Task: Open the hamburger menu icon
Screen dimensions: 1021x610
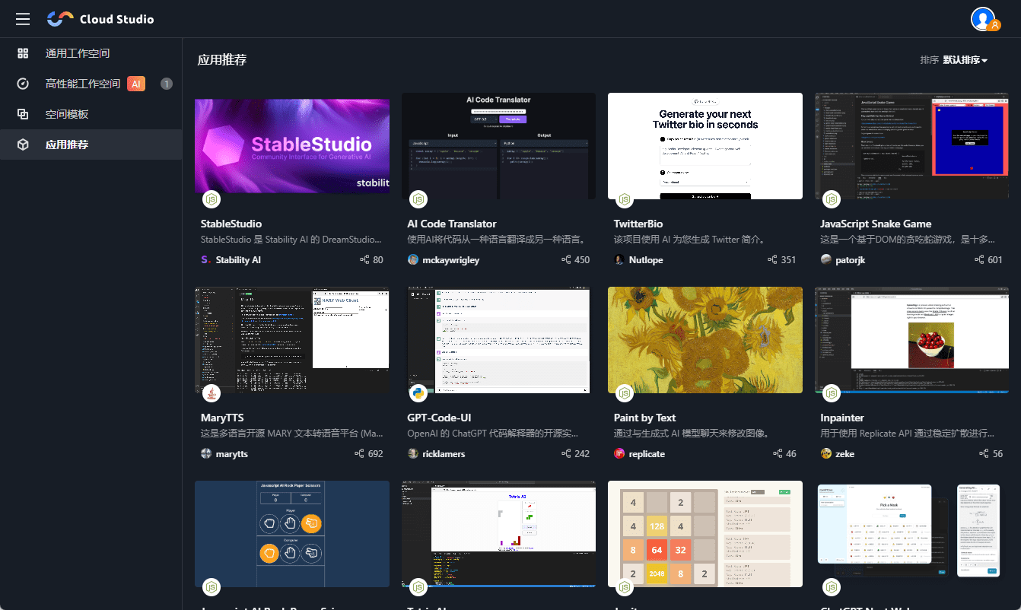Action: [x=23, y=19]
